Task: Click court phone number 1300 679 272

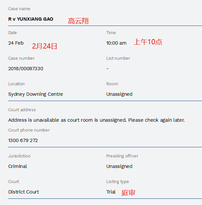Action: point(23,140)
